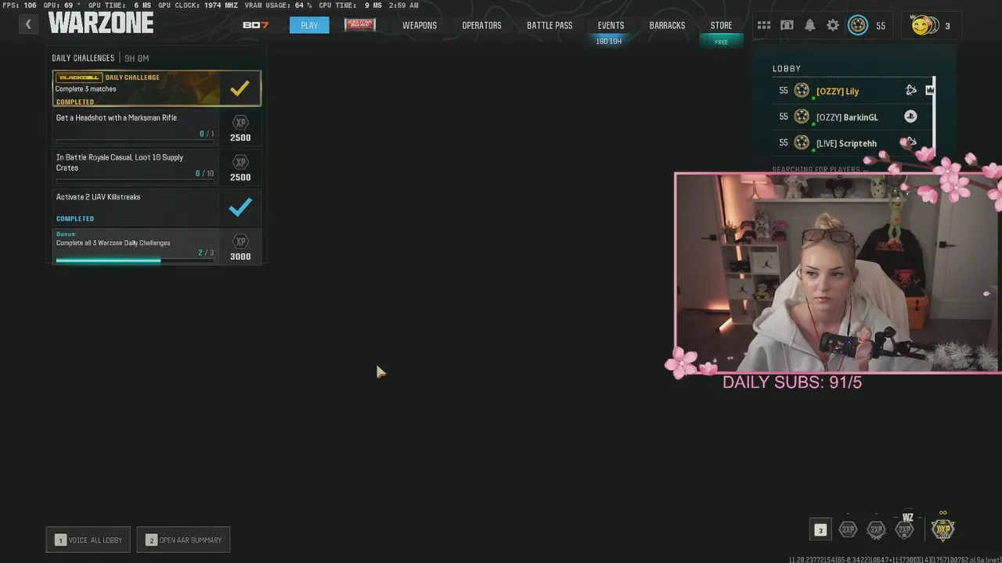Image resolution: width=1002 pixels, height=563 pixels.
Task: Click the 3000 XP bonus value
Action: [x=240, y=256]
